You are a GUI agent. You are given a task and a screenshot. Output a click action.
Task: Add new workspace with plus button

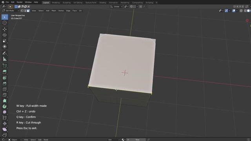point(156,3)
